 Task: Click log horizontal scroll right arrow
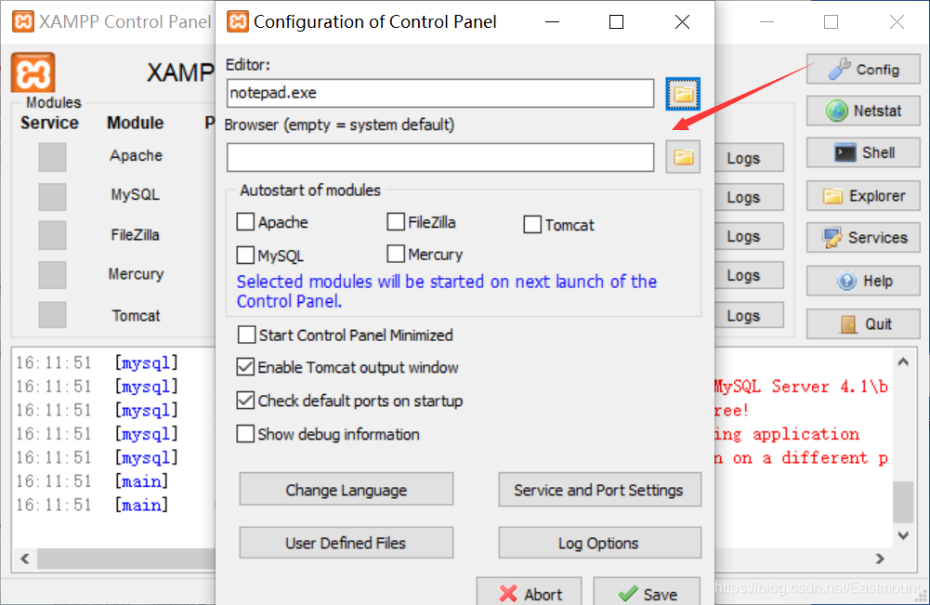(880, 559)
